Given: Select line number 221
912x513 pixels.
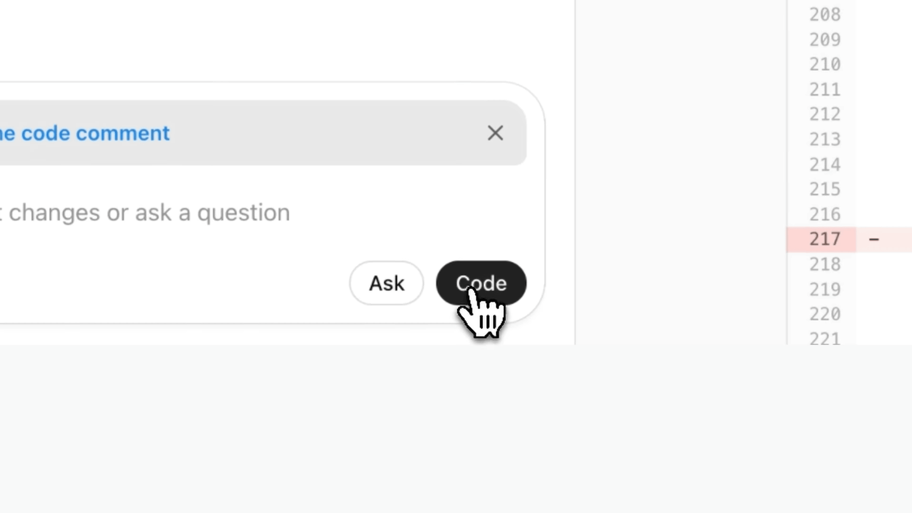Looking at the screenshot, I should 825,338.
